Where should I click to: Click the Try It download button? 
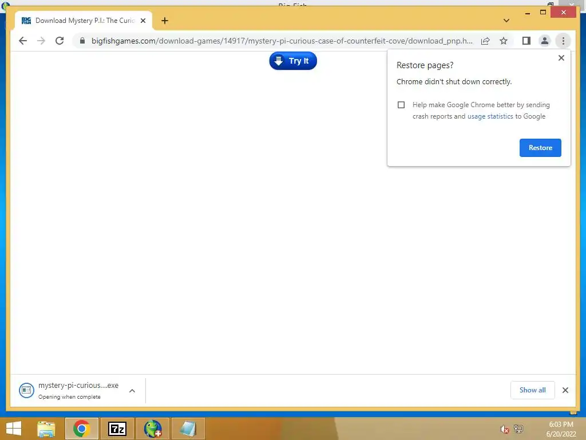[293, 61]
